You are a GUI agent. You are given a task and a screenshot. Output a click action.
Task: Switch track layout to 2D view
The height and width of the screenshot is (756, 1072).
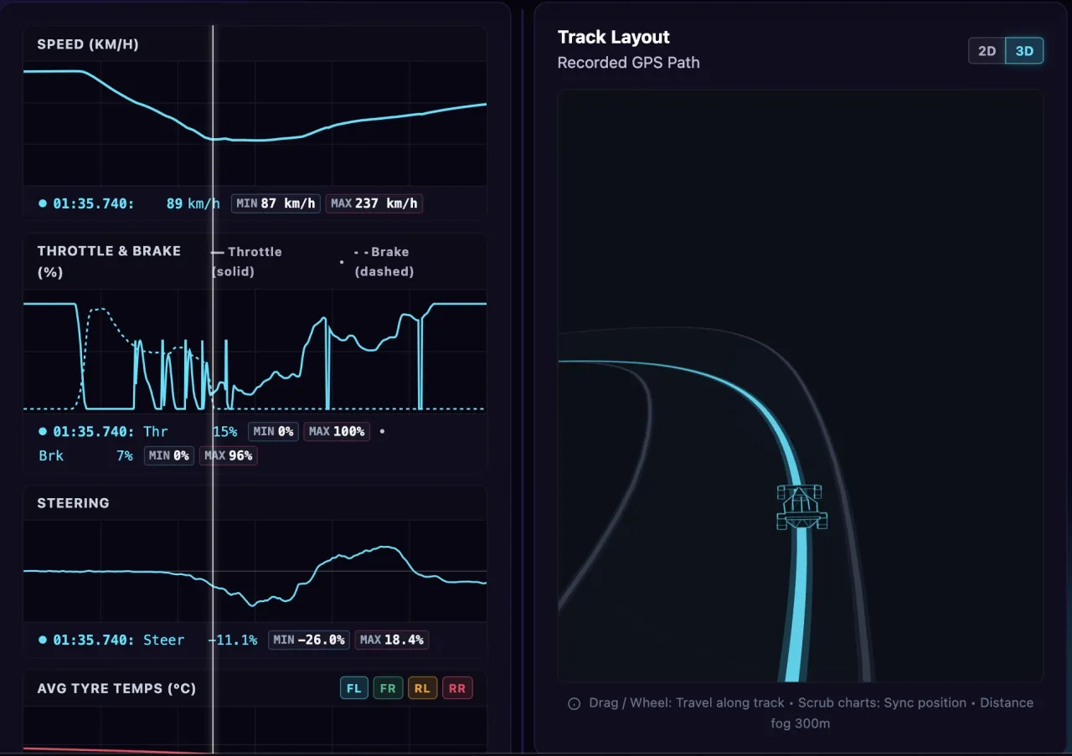coord(987,51)
